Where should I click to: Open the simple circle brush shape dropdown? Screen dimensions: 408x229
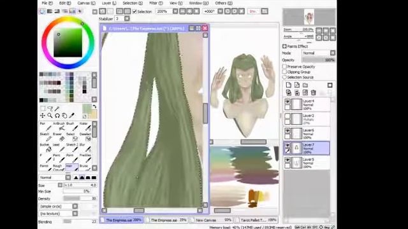(x=75, y=206)
